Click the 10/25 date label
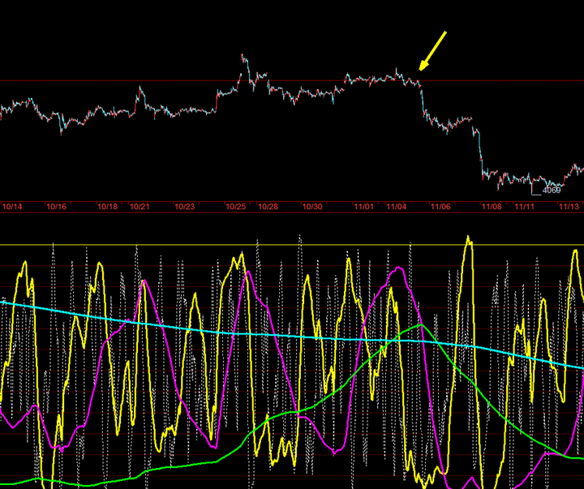The height and width of the screenshot is (489, 584). click(236, 207)
